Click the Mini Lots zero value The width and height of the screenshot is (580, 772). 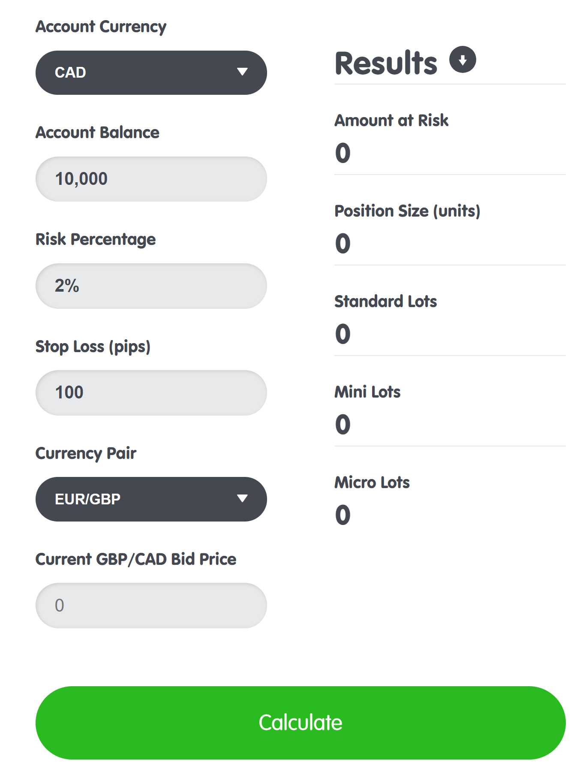pos(341,424)
